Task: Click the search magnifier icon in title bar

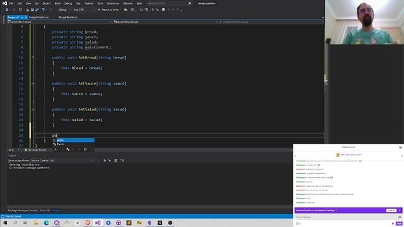Action: 189,3
